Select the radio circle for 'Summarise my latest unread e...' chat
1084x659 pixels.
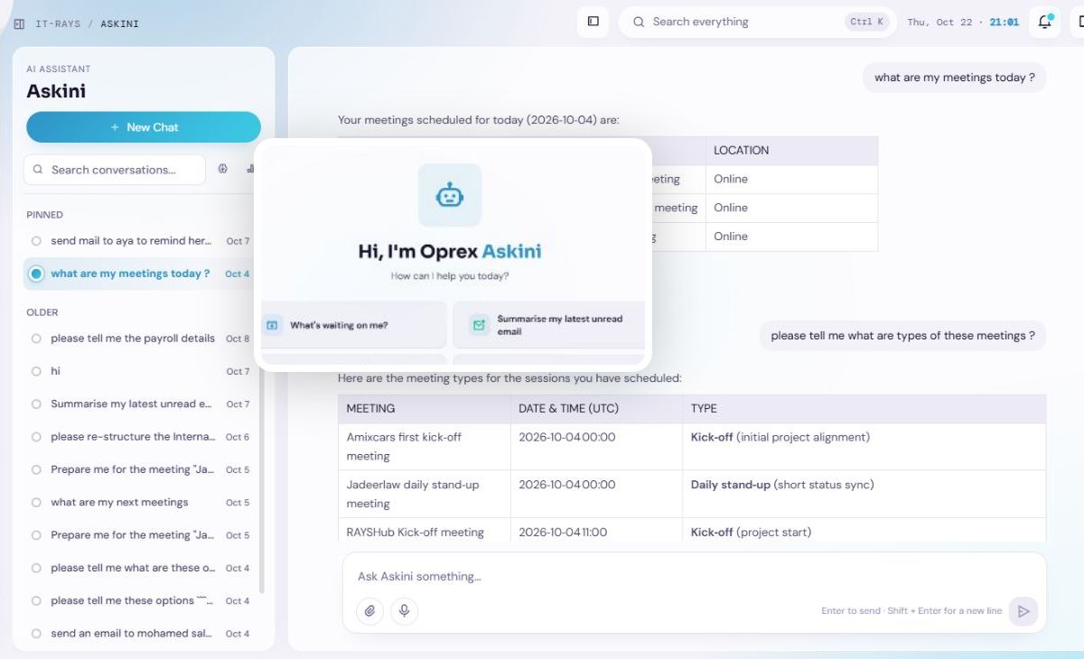36,404
